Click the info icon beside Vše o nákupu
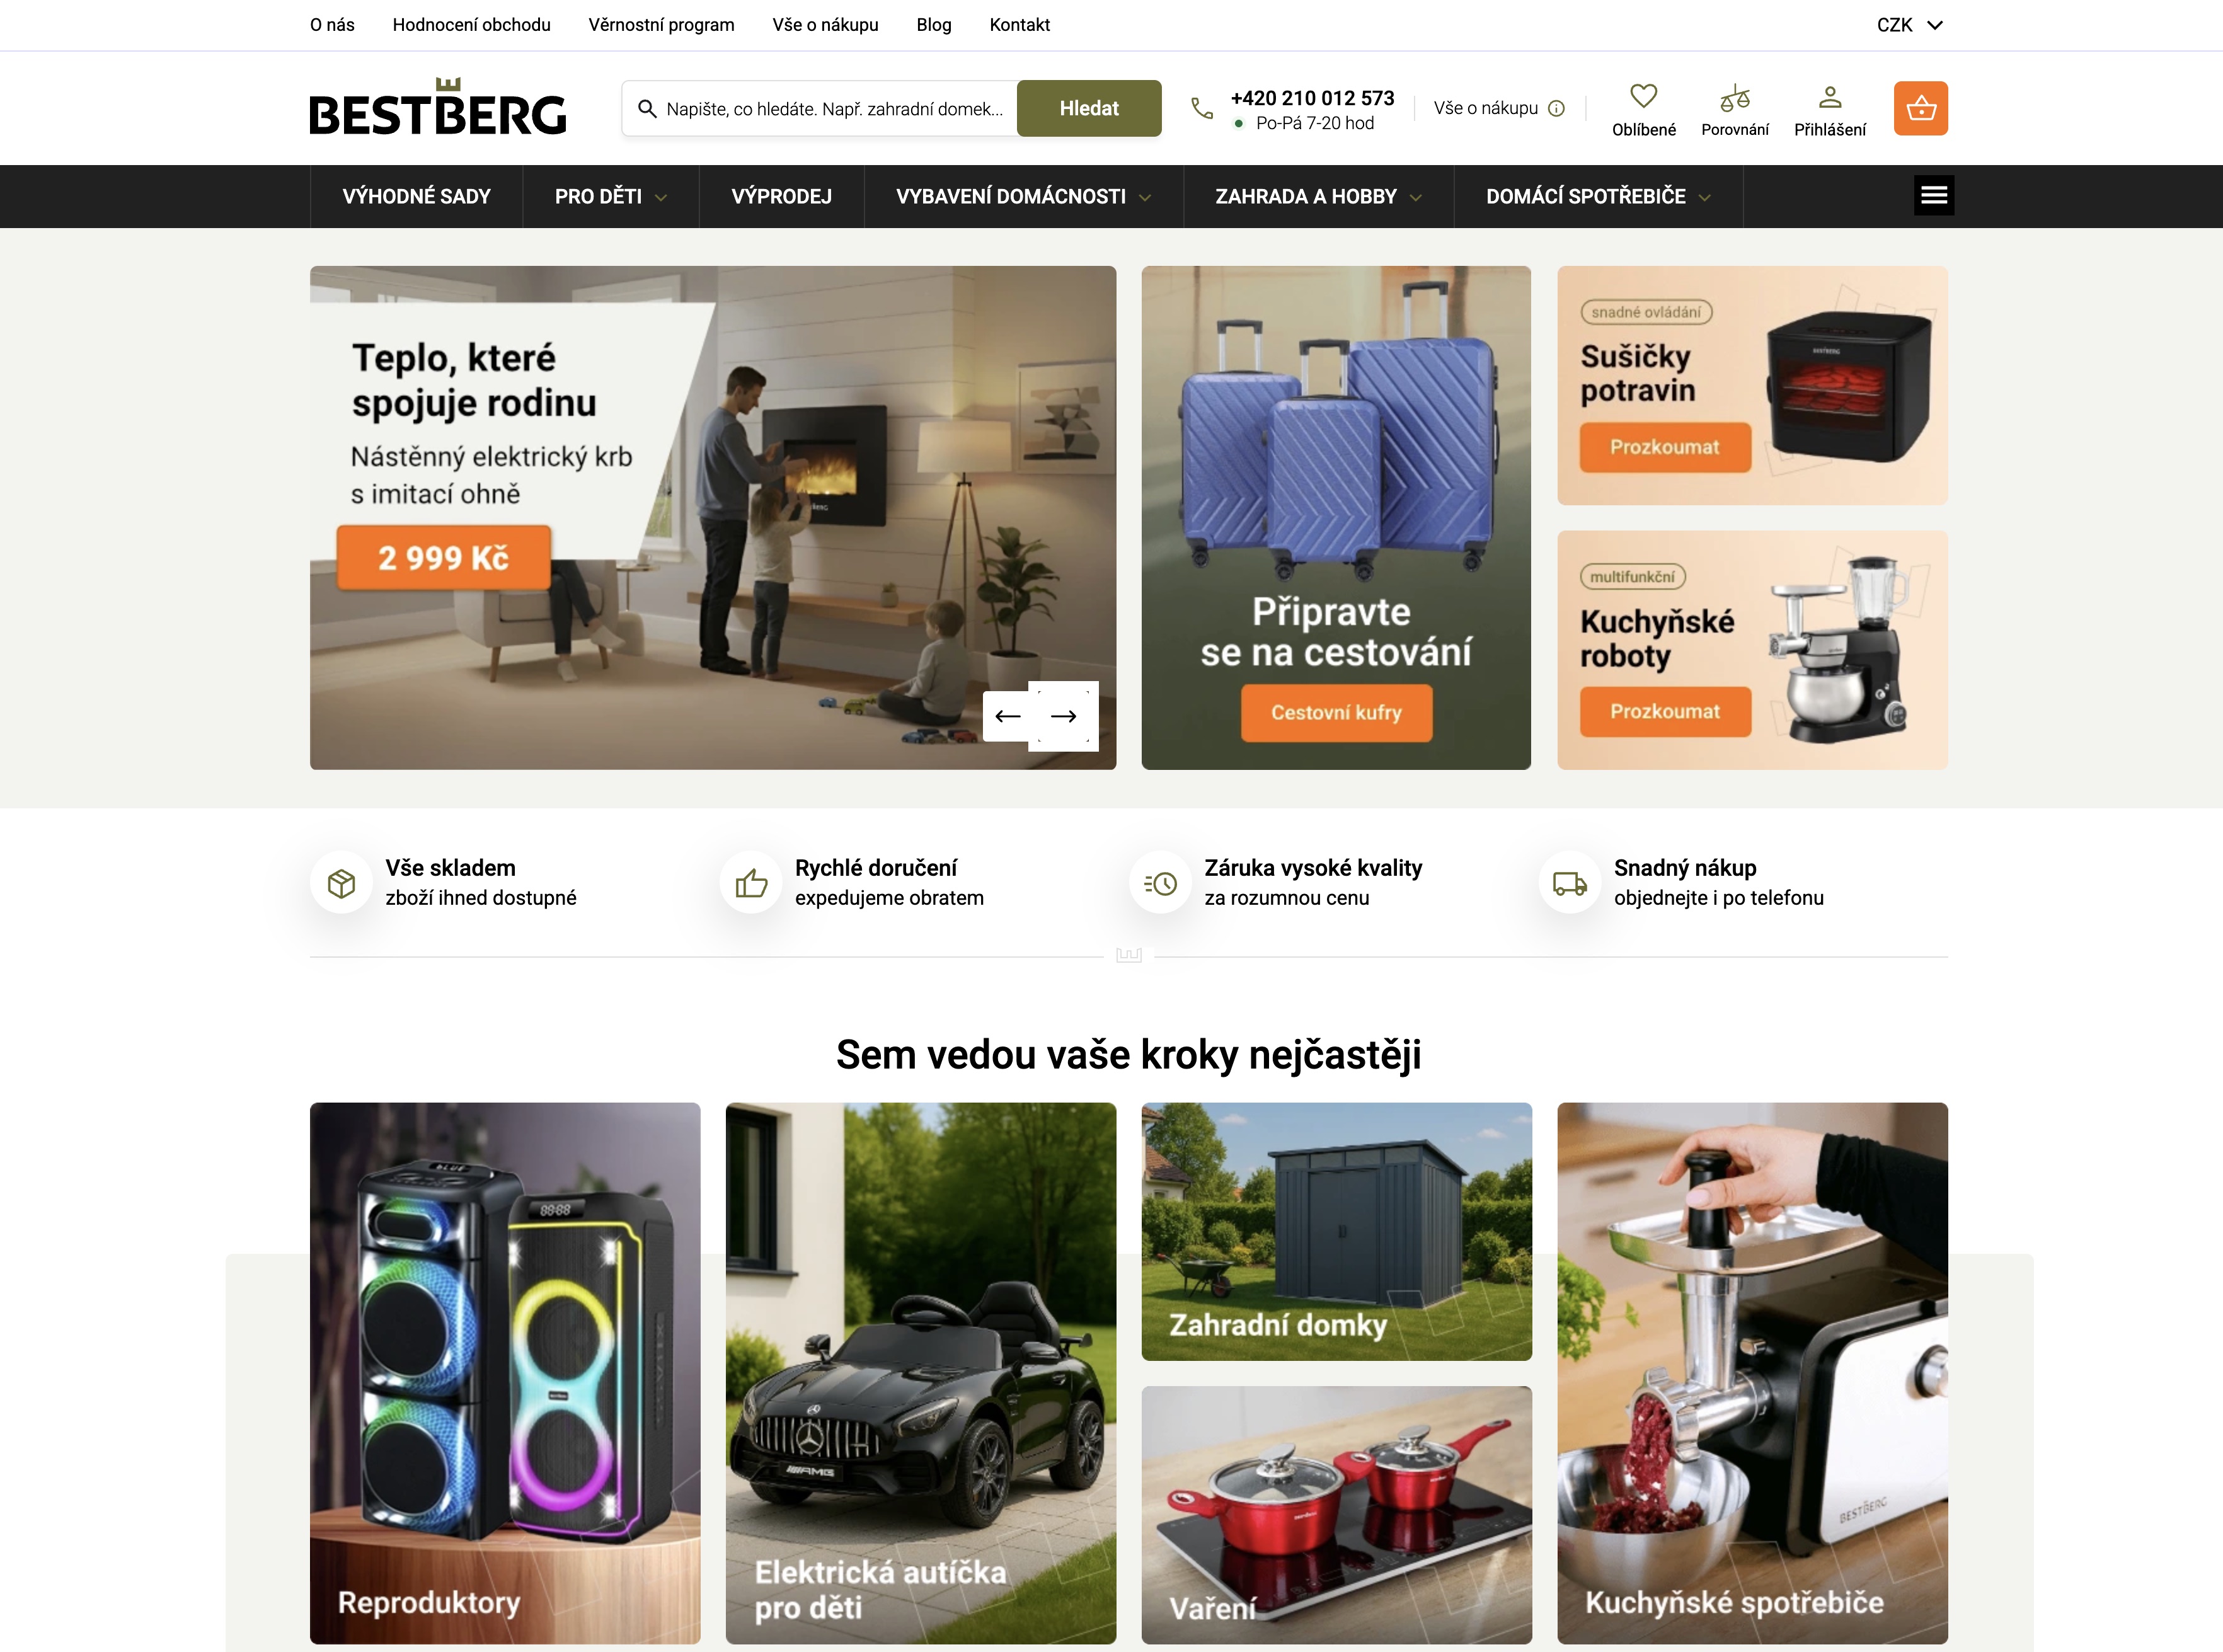 click(1556, 108)
